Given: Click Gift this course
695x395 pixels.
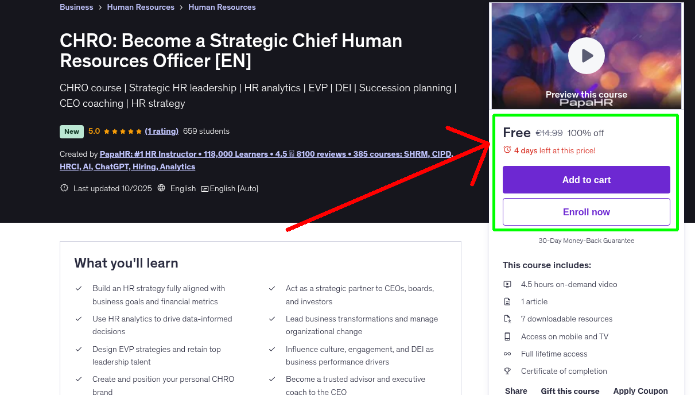Looking at the screenshot, I should pos(569,390).
